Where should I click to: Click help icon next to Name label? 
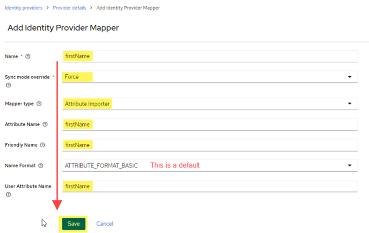coord(28,57)
